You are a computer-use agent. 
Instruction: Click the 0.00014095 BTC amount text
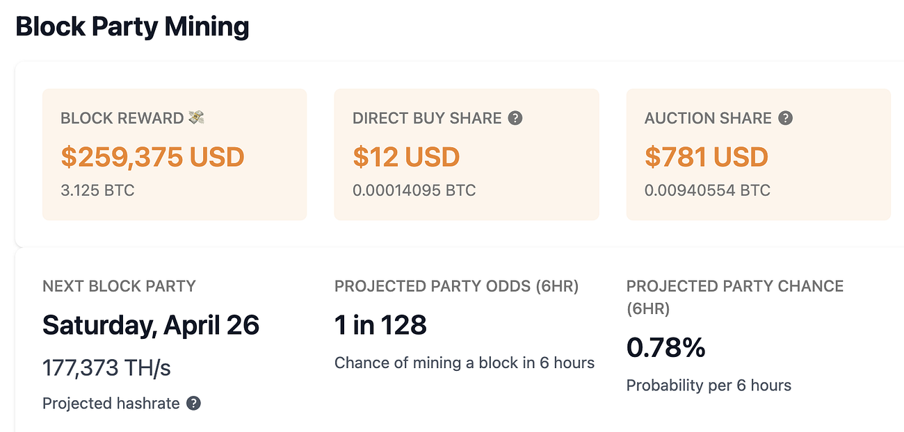click(x=414, y=190)
